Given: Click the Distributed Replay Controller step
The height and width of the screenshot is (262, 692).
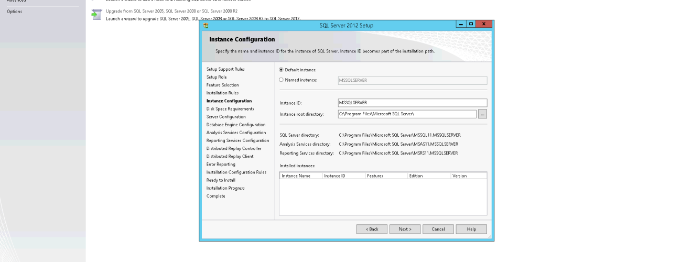Looking at the screenshot, I should pos(233,148).
